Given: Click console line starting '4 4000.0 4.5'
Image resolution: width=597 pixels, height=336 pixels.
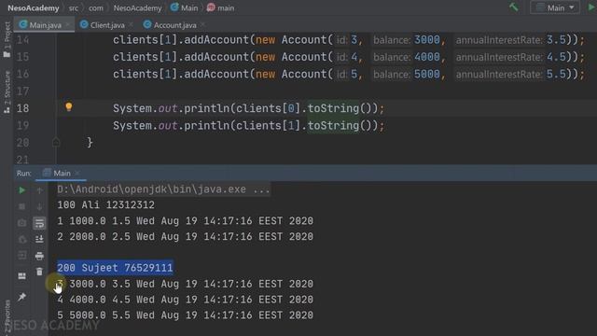Looking at the screenshot, I should click(x=185, y=300).
